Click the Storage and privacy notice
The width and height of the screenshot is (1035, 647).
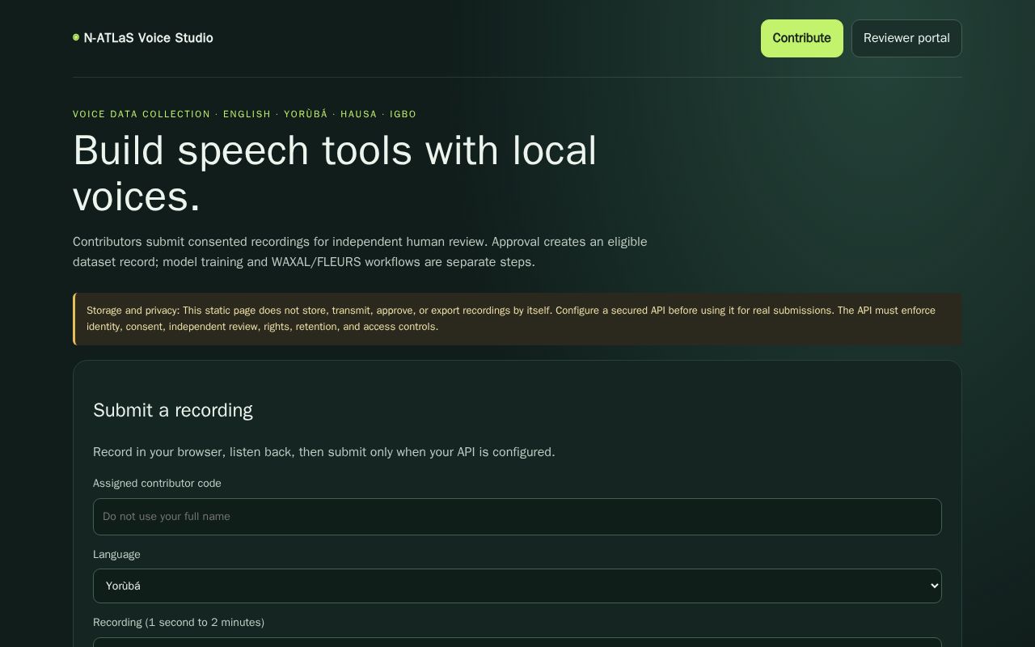point(517,319)
